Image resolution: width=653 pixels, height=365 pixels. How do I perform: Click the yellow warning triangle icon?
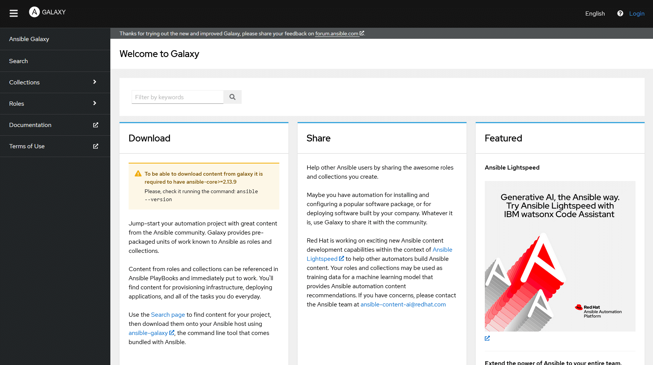(x=138, y=174)
